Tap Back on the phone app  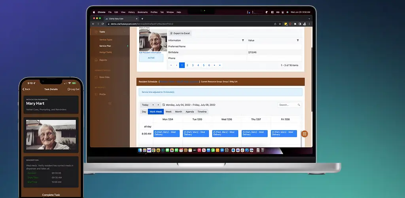pos(26,89)
